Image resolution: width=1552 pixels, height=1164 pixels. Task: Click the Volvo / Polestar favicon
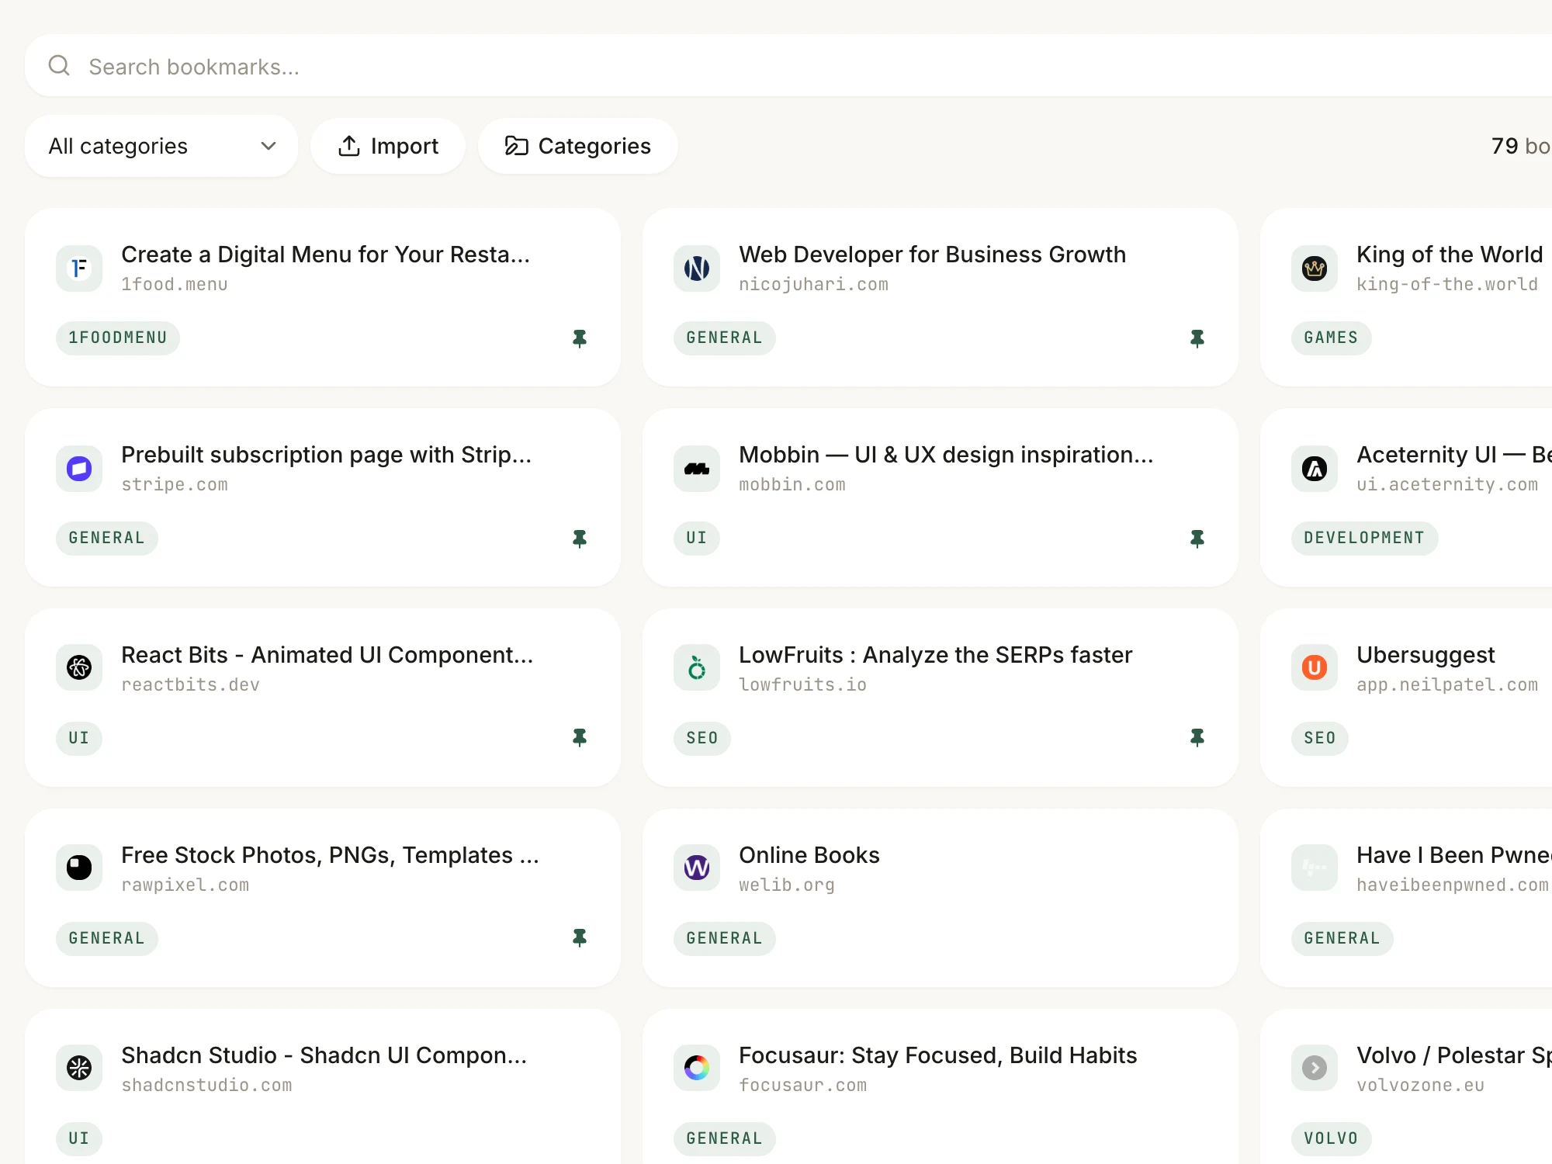[x=1315, y=1068]
